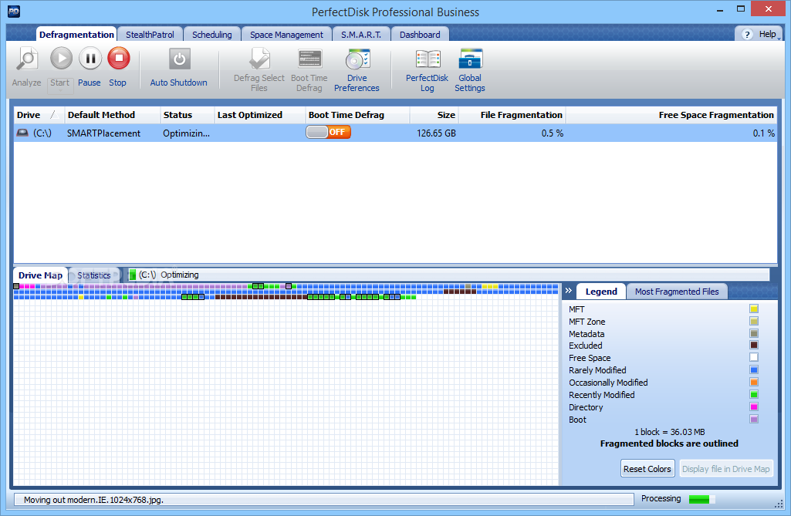The image size is (791, 516).
Task: Sort by the Status column header
Action: click(x=188, y=115)
